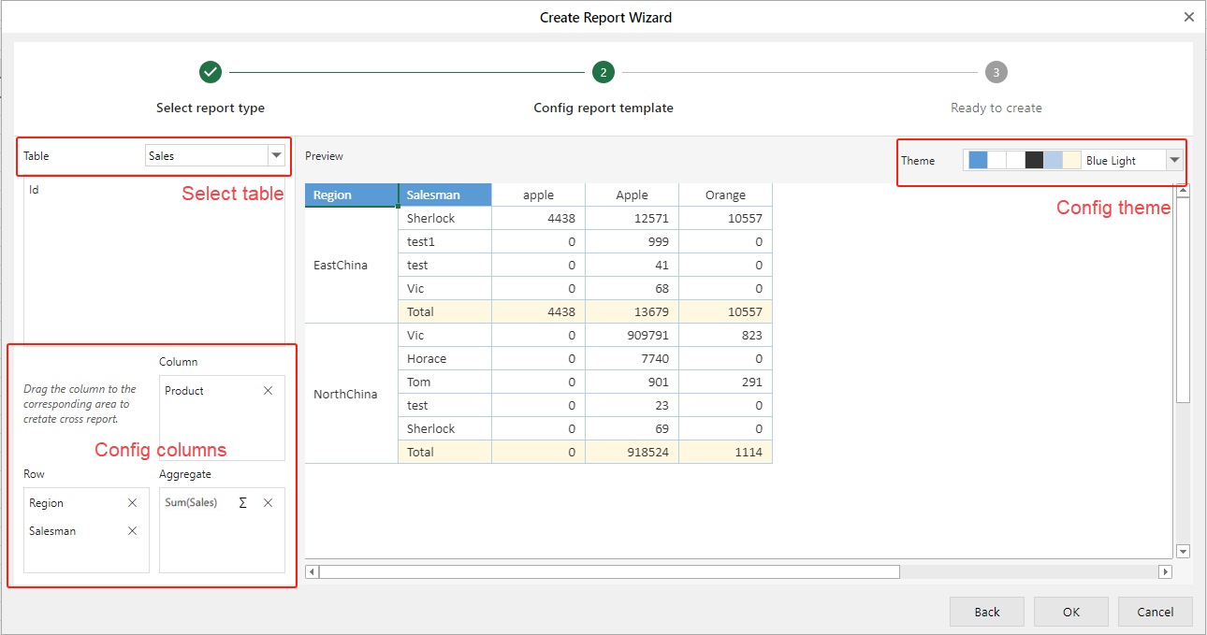
Task: Click the 13679 total cell
Action: click(x=633, y=312)
